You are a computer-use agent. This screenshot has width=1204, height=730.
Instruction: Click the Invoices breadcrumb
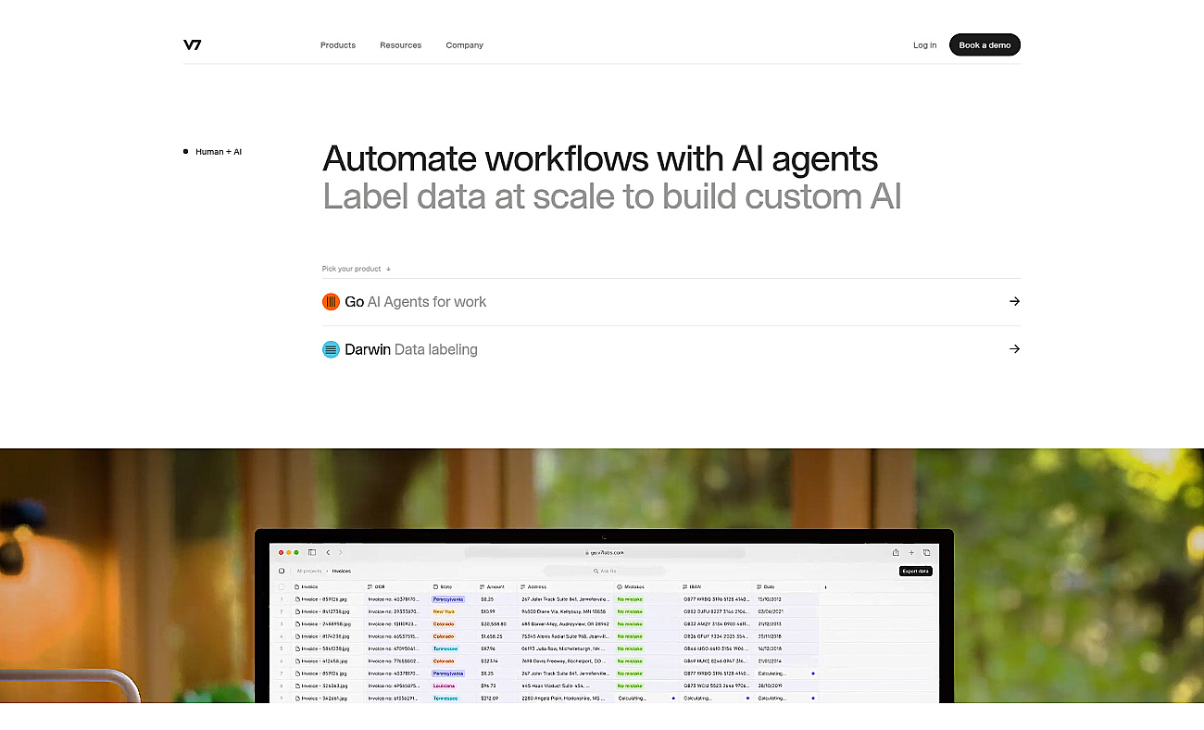[x=342, y=571]
